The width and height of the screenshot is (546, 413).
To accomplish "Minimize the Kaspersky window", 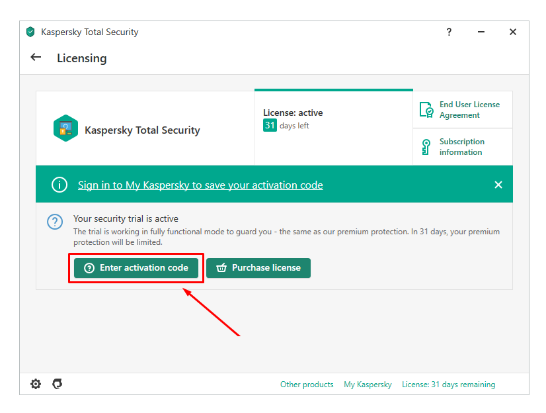I will pos(481,32).
